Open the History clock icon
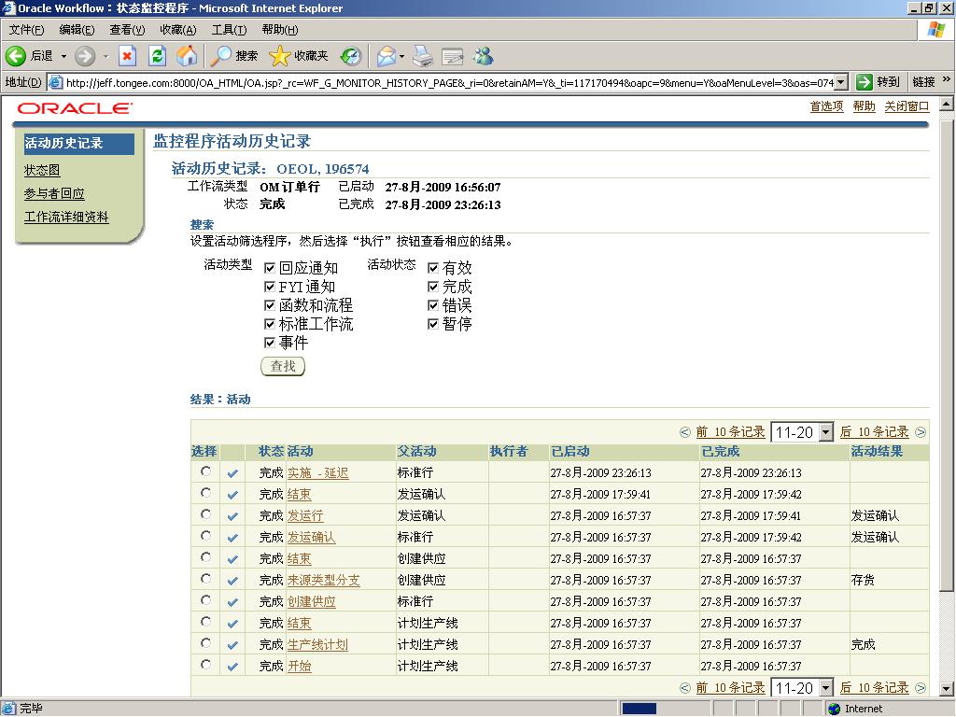 (351, 56)
